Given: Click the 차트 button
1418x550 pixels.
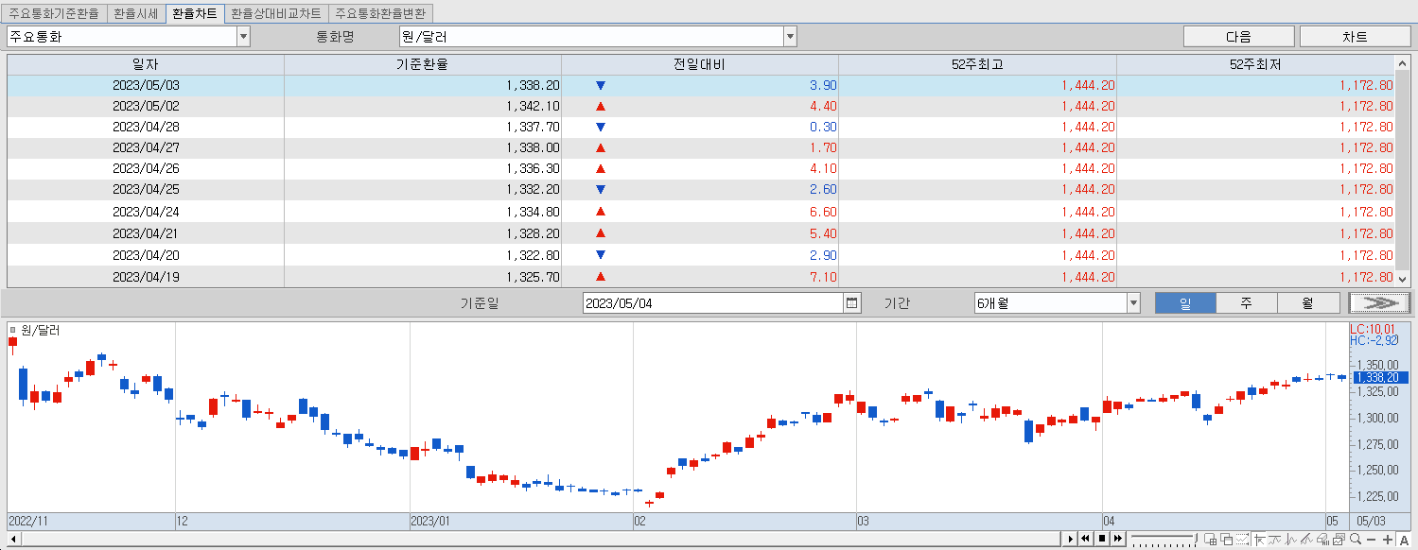Looking at the screenshot, I should (x=1355, y=37).
